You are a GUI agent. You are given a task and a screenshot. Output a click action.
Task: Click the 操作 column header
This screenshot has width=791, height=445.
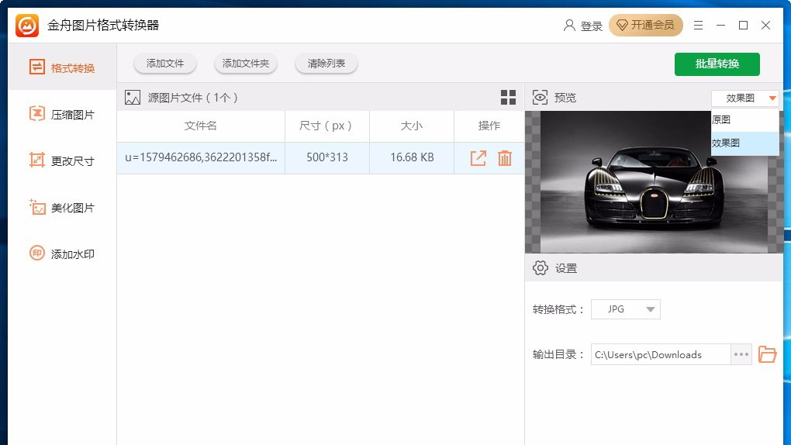pos(489,126)
